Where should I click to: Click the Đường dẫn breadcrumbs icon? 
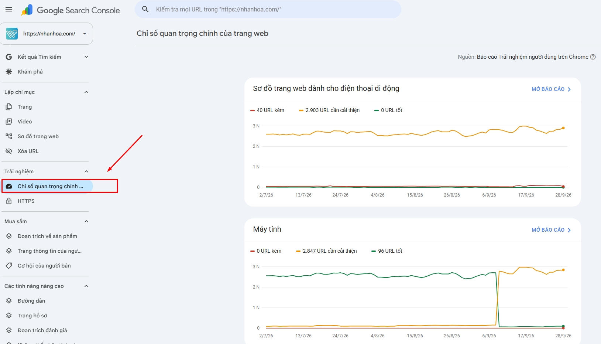(x=9, y=301)
